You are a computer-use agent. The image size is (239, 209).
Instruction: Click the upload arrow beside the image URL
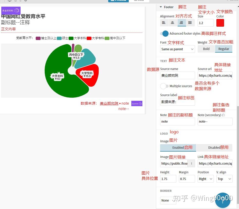[191, 163]
